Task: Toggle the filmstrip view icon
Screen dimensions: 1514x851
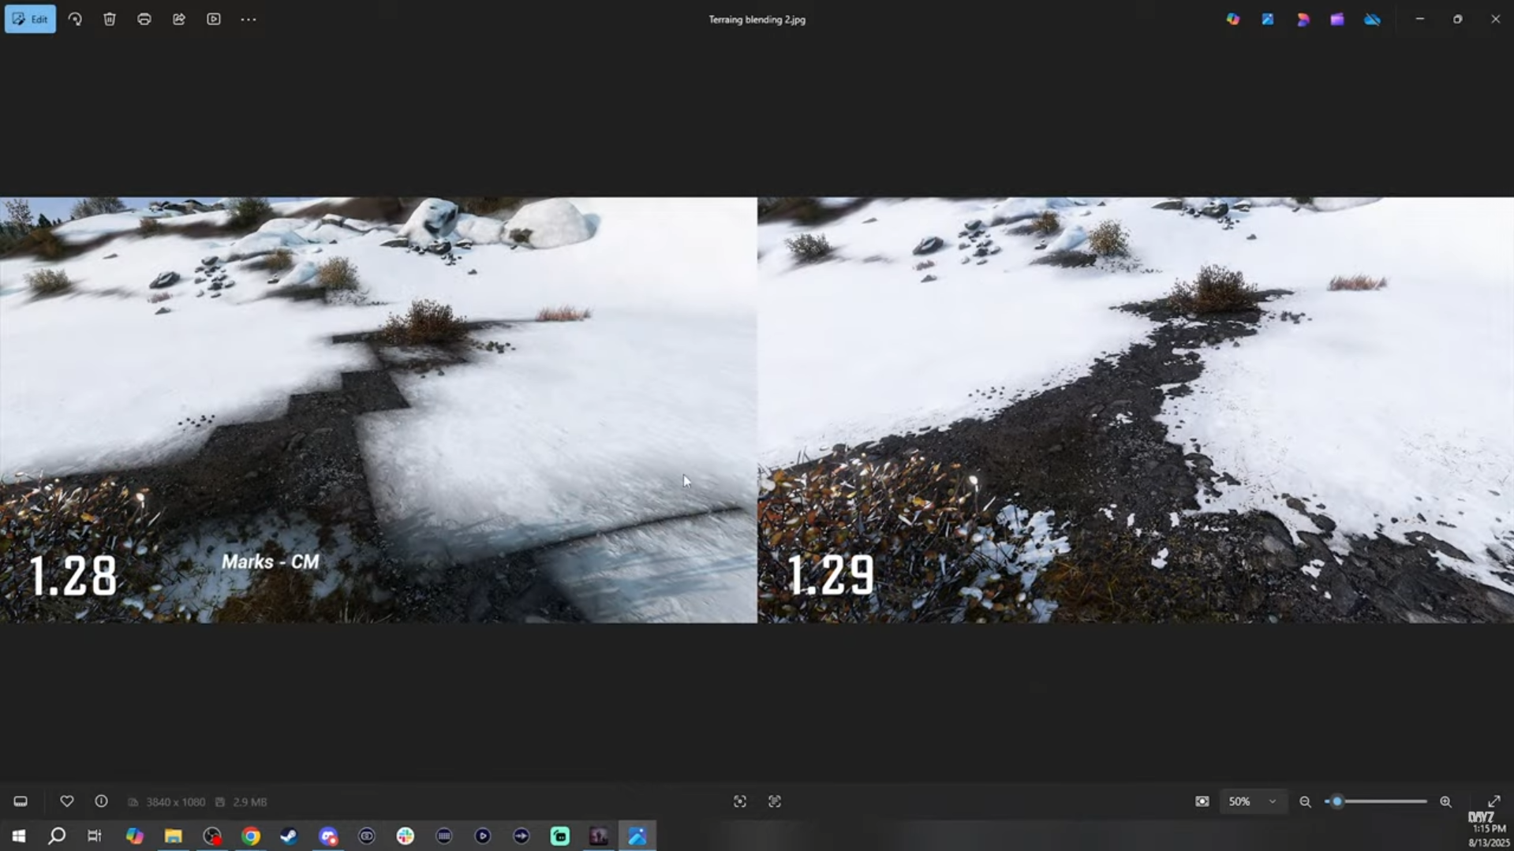Action: click(21, 801)
